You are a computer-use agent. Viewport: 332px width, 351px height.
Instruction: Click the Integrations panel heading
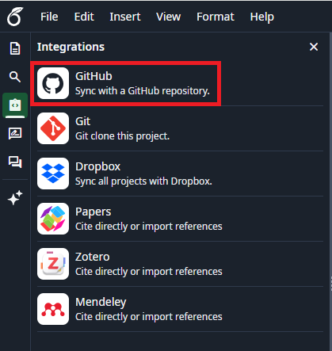click(x=71, y=47)
